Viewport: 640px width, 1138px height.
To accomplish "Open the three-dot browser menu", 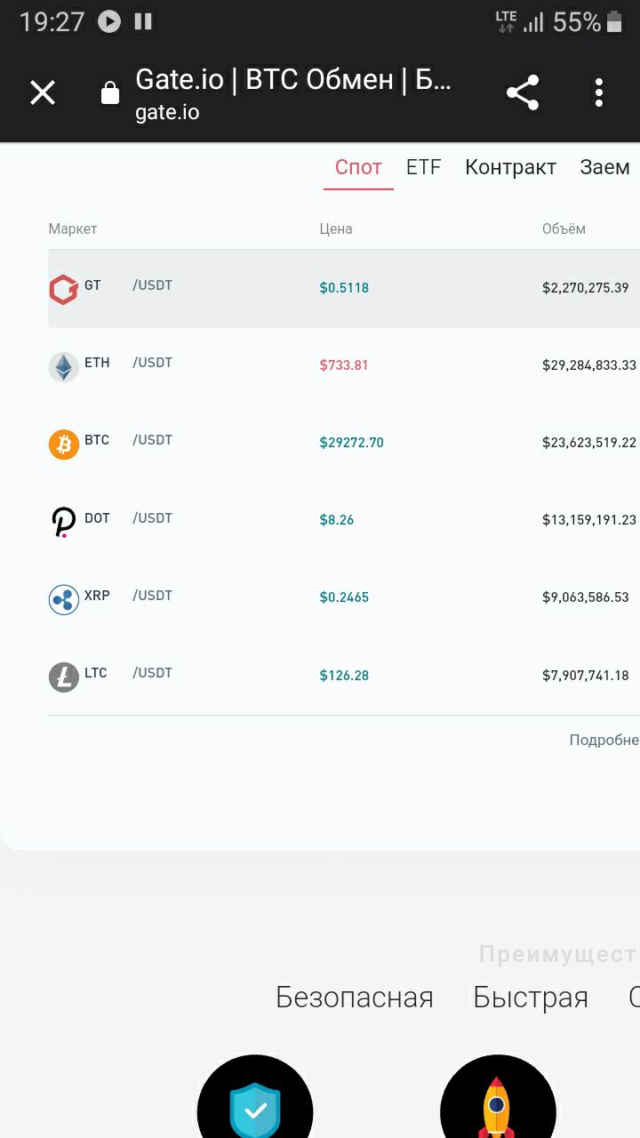I will [599, 92].
